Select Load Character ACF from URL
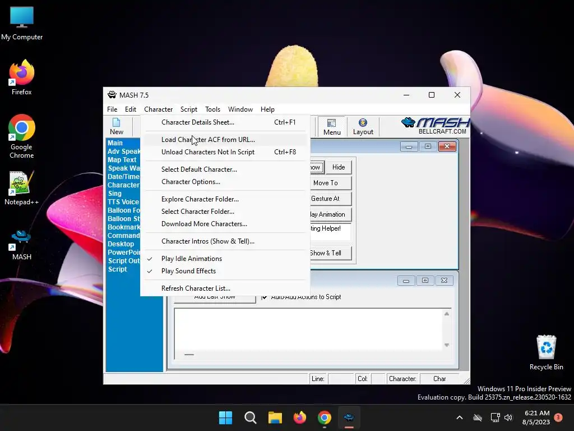This screenshot has height=431, width=574. click(225, 140)
